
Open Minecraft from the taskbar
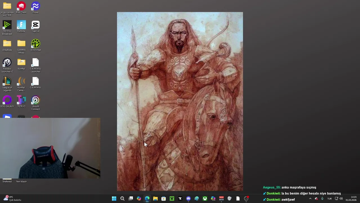[x=172, y=198]
